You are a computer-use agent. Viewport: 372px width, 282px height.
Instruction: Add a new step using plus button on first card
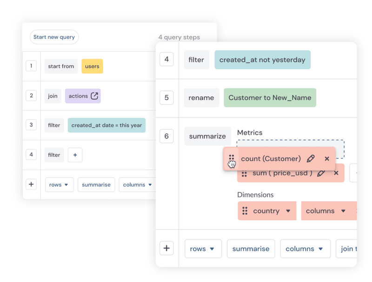(31, 184)
